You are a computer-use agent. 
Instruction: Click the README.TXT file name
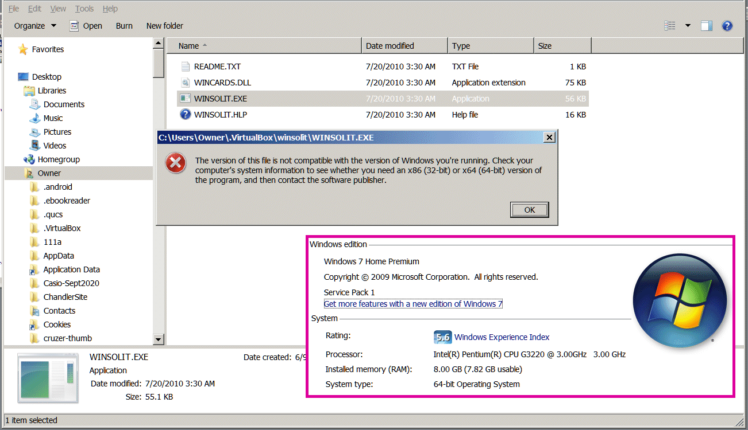pos(218,67)
